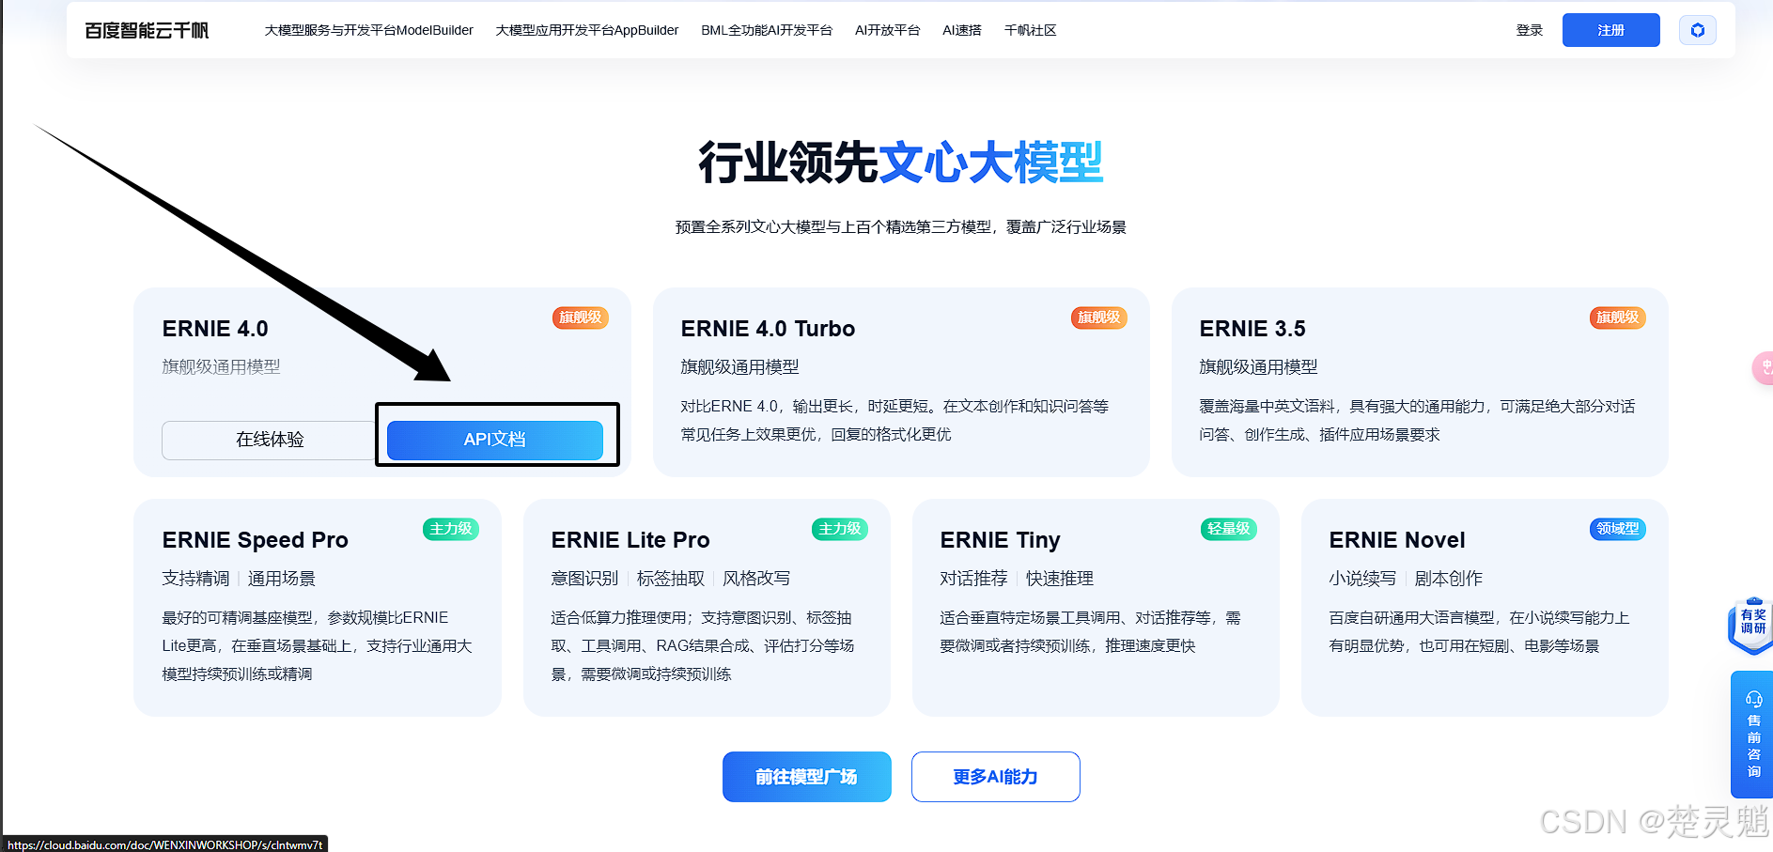Click the 登录 link

click(1529, 30)
